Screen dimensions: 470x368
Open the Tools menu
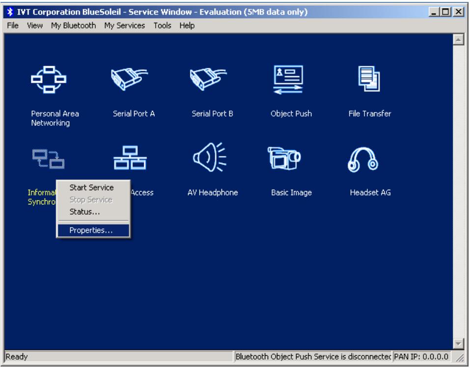(162, 26)
